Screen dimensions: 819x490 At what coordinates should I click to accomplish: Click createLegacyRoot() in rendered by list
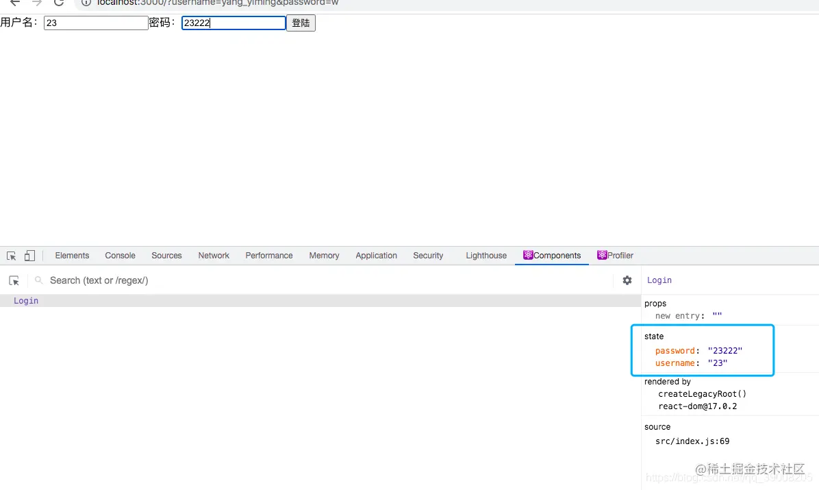(702, 394)
